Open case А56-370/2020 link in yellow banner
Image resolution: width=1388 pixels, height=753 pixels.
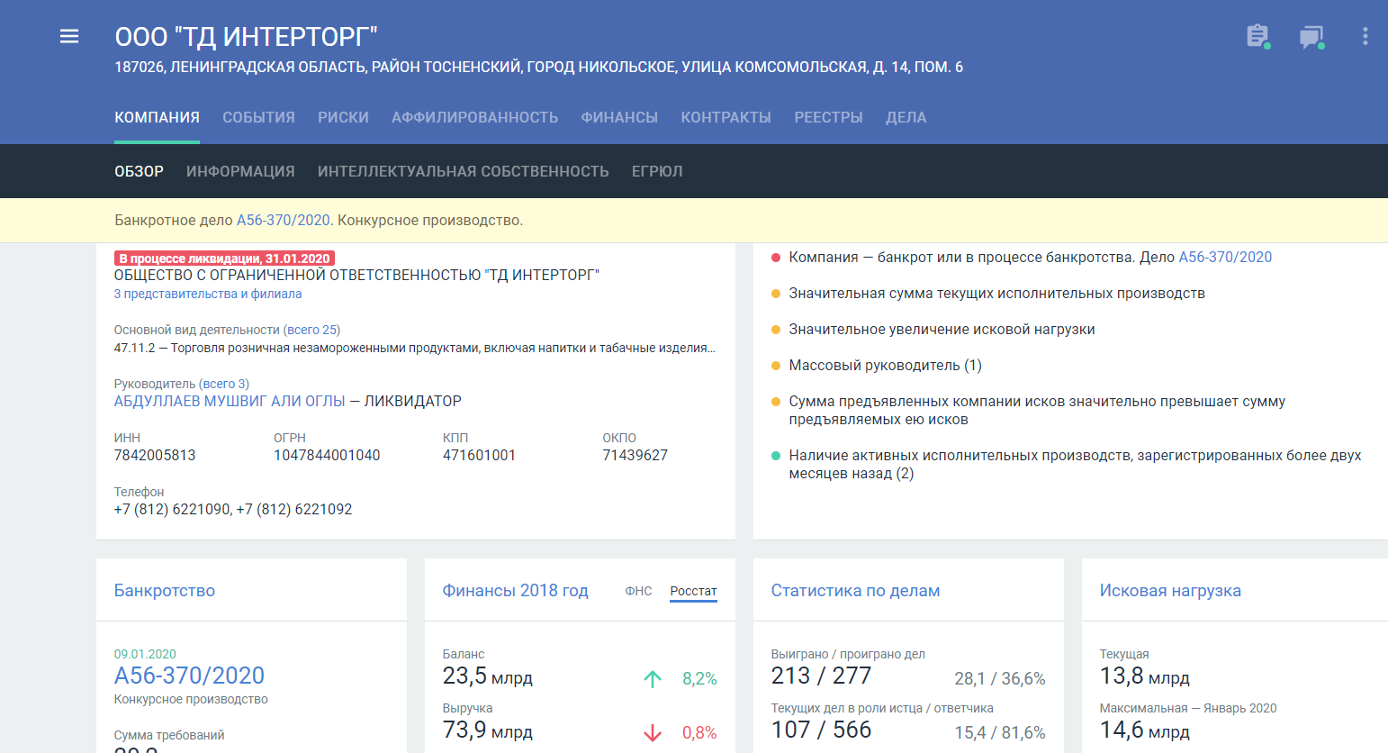tap(283, 221)
